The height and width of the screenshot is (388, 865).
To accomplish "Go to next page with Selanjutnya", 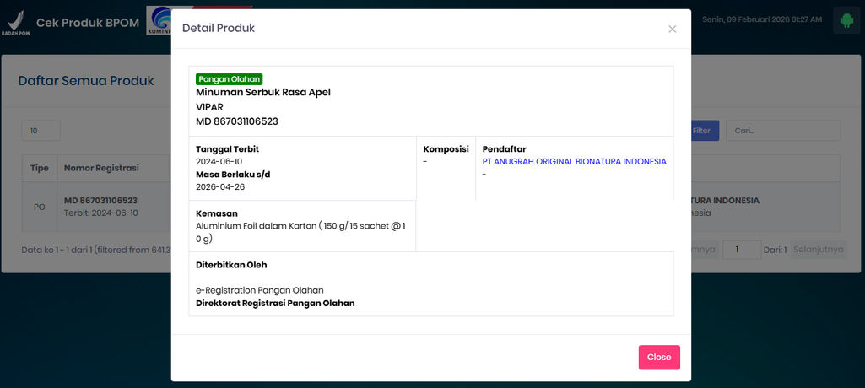I will pyautogui.click(x=818, y=250).
